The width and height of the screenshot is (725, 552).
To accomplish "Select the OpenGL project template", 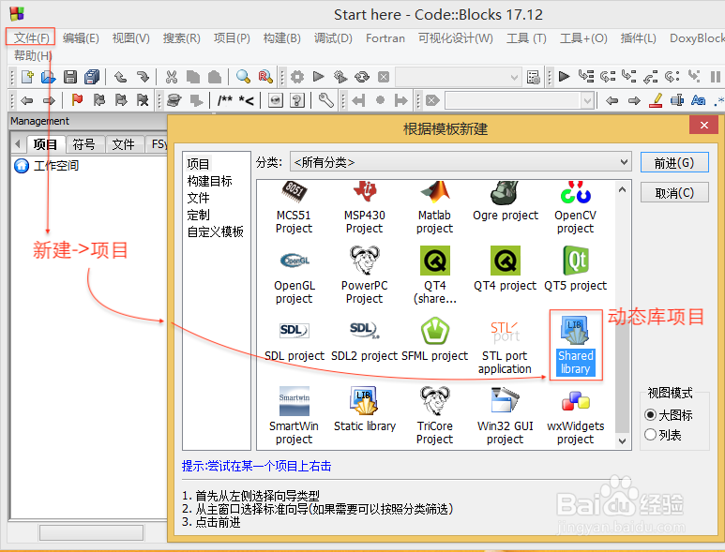I will pyautogui.click(x=295, y=276).
